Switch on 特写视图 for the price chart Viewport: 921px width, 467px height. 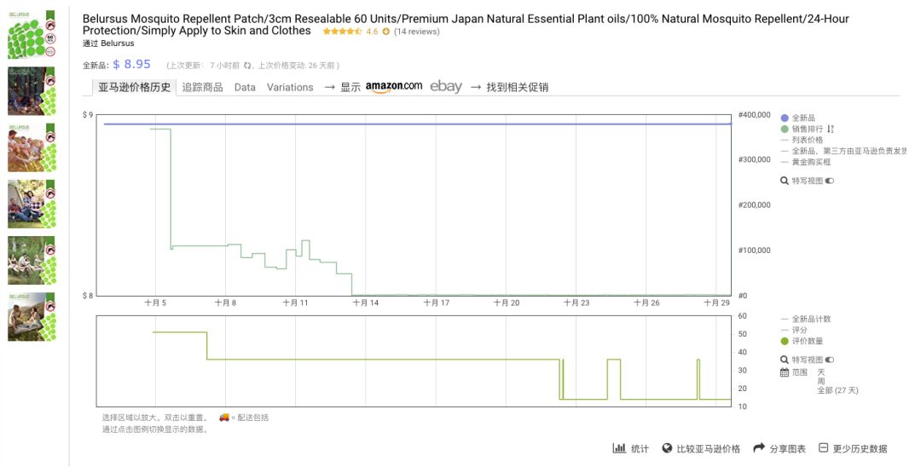click(x=830, y=181)
